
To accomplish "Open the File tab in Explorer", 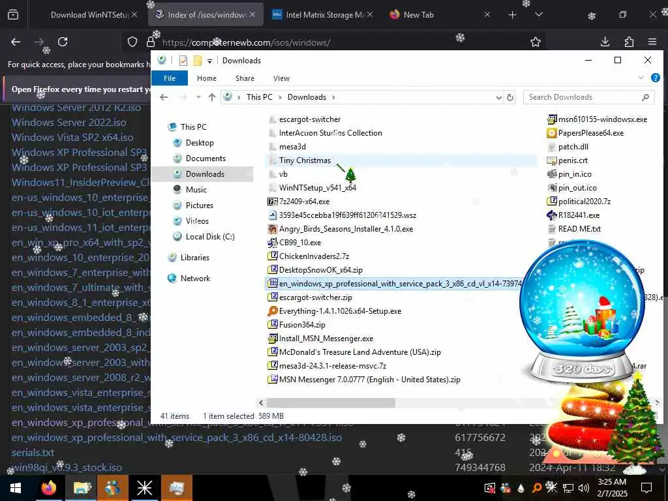I will click(x=170, y=78).
